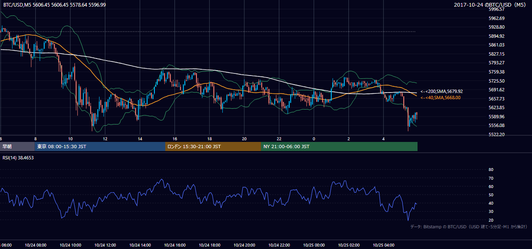532x249 pixels.
Task: Click hour tick 16 under price chart
Action: 175,139
